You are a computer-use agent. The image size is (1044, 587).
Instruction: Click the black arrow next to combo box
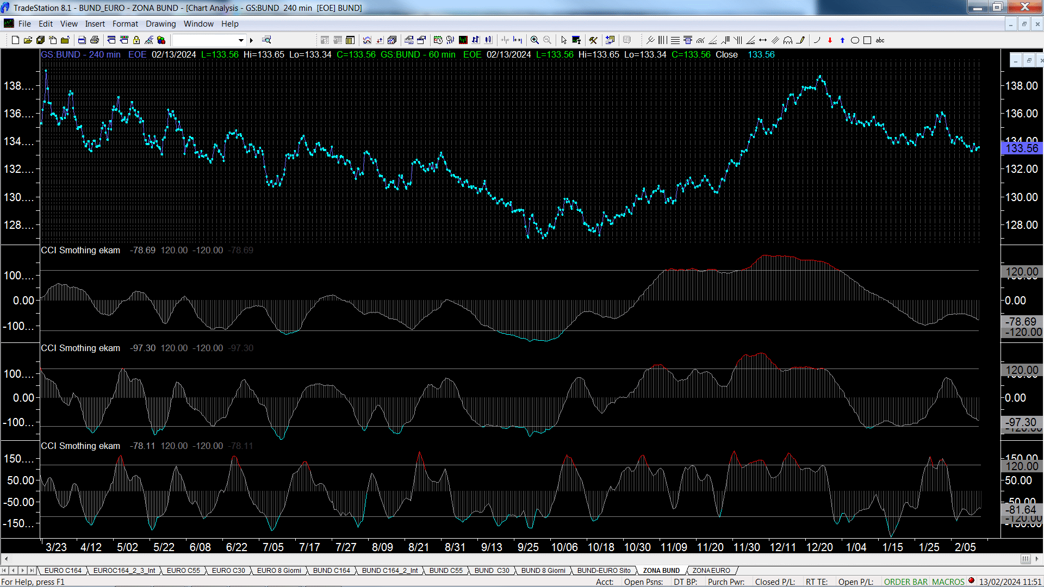251,40
